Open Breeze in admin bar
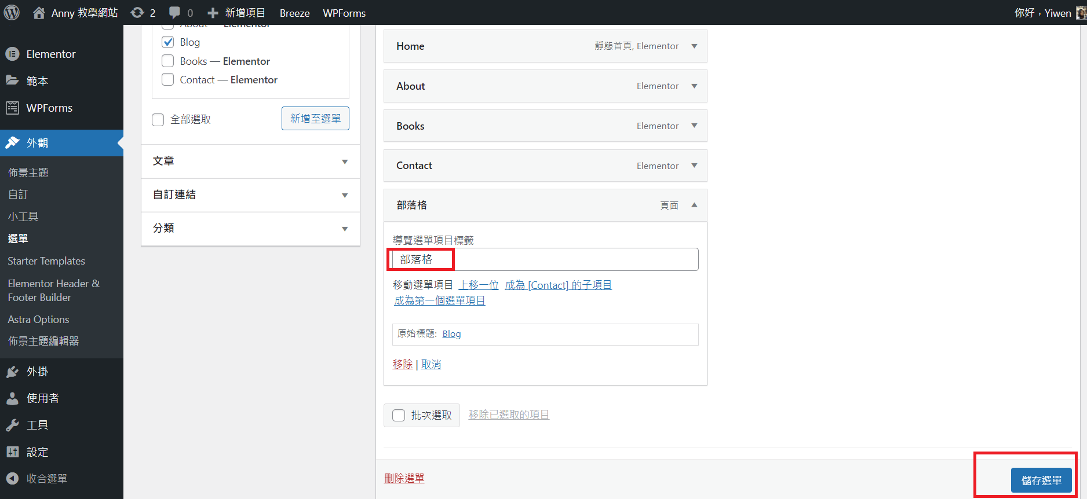Screen dimensions: 1087x499 coord(294,13)
